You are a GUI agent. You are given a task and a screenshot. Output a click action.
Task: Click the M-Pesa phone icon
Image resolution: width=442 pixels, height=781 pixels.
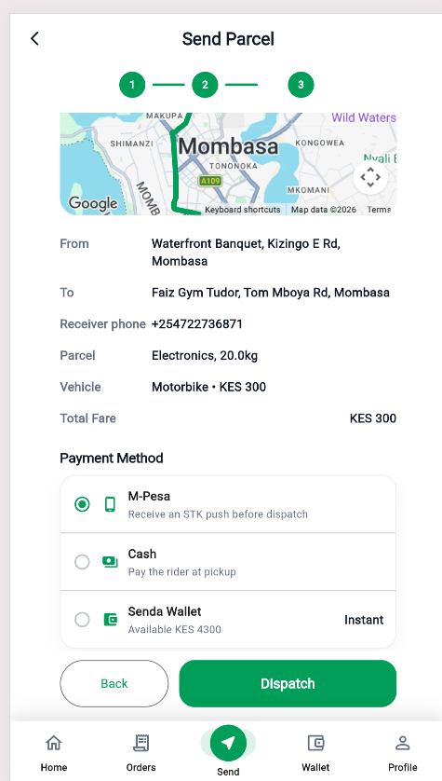pyautogui.click(x=110, y=504)
